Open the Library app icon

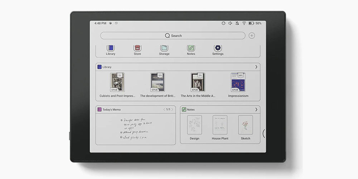[x=111, y=48]
